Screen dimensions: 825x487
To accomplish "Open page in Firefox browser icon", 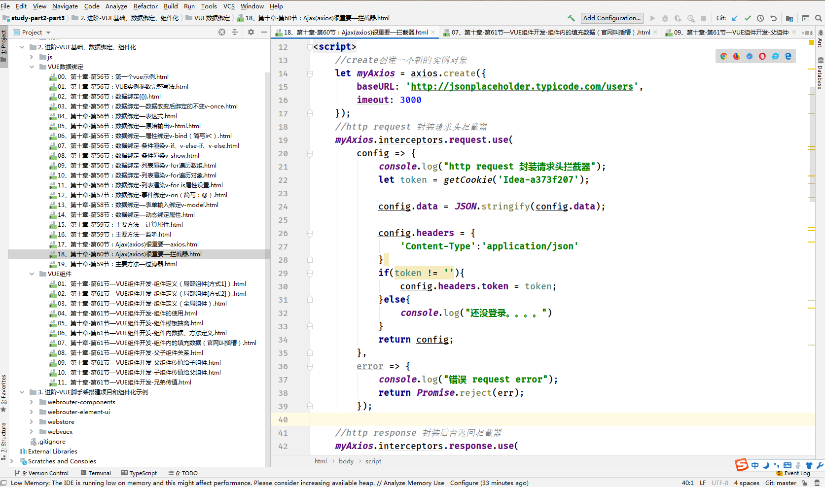I will (736, 56).
